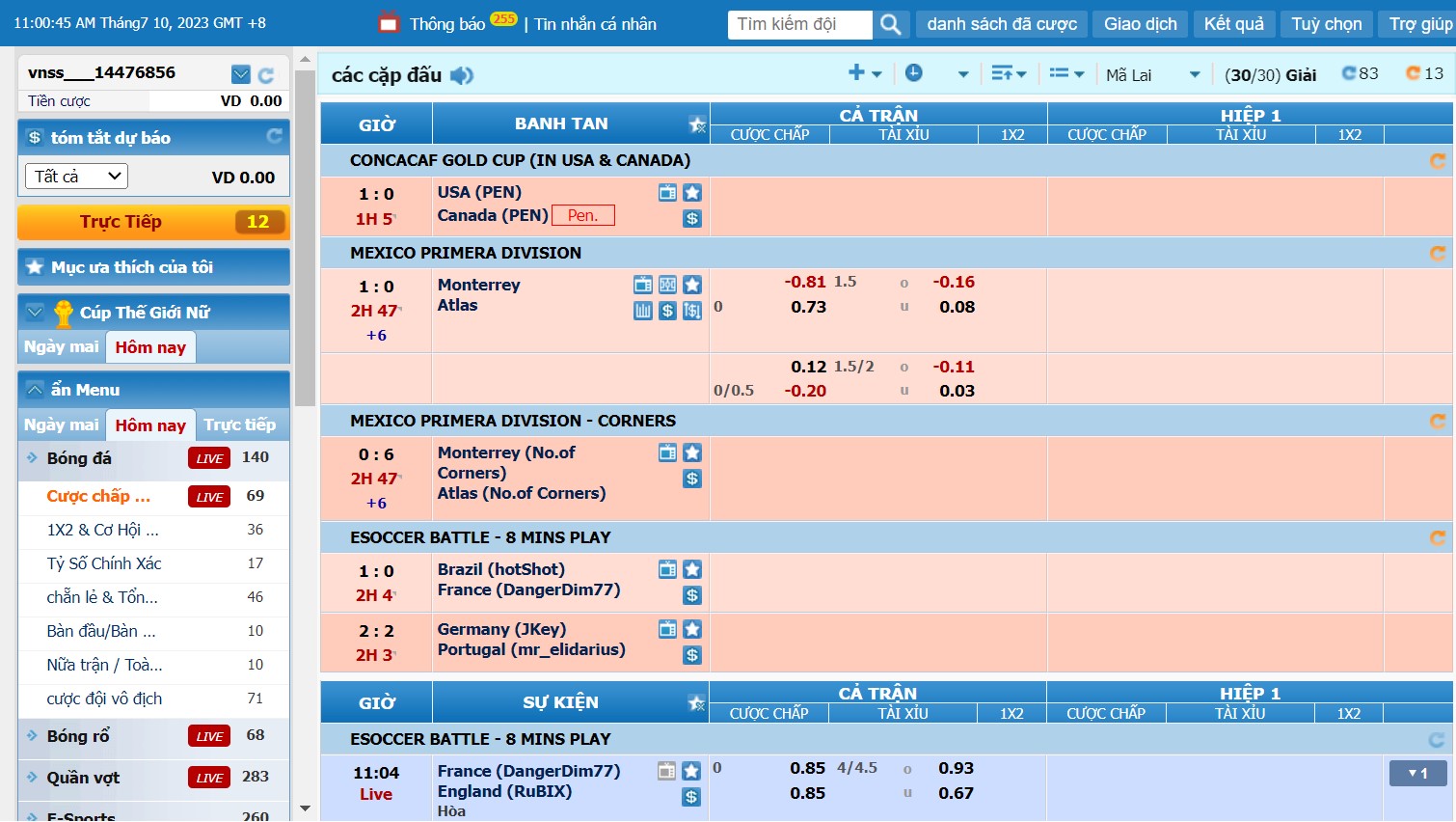Refresh the account balance beside the username

(266, 74)
